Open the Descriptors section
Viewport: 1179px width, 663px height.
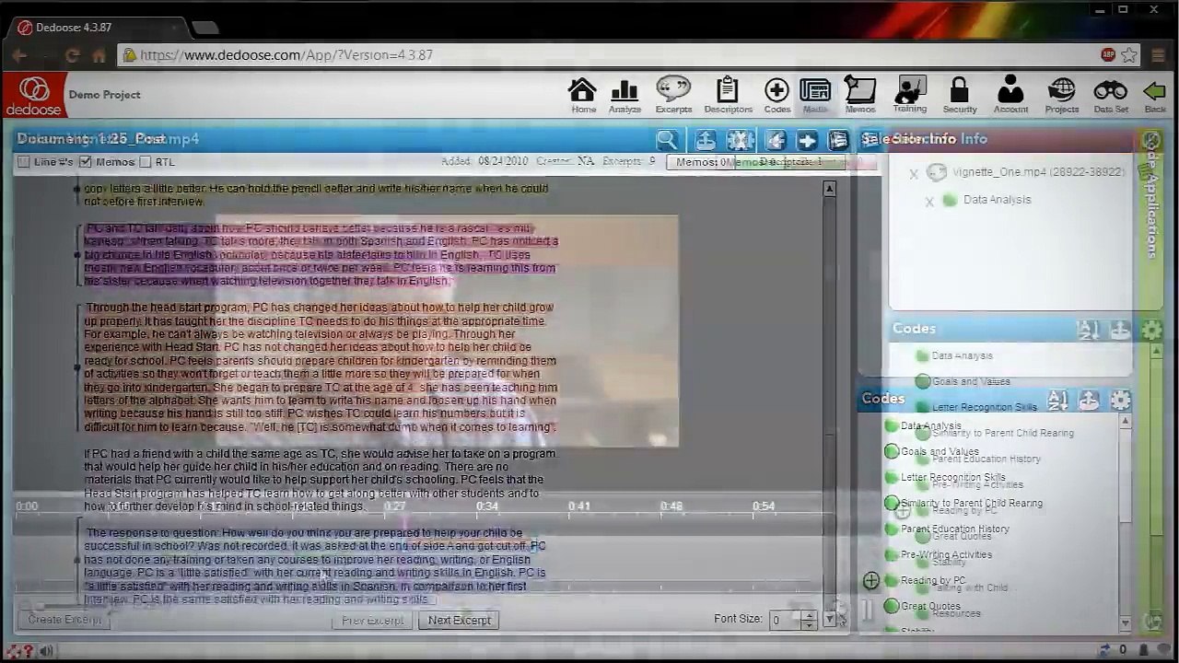pos(728,96)
